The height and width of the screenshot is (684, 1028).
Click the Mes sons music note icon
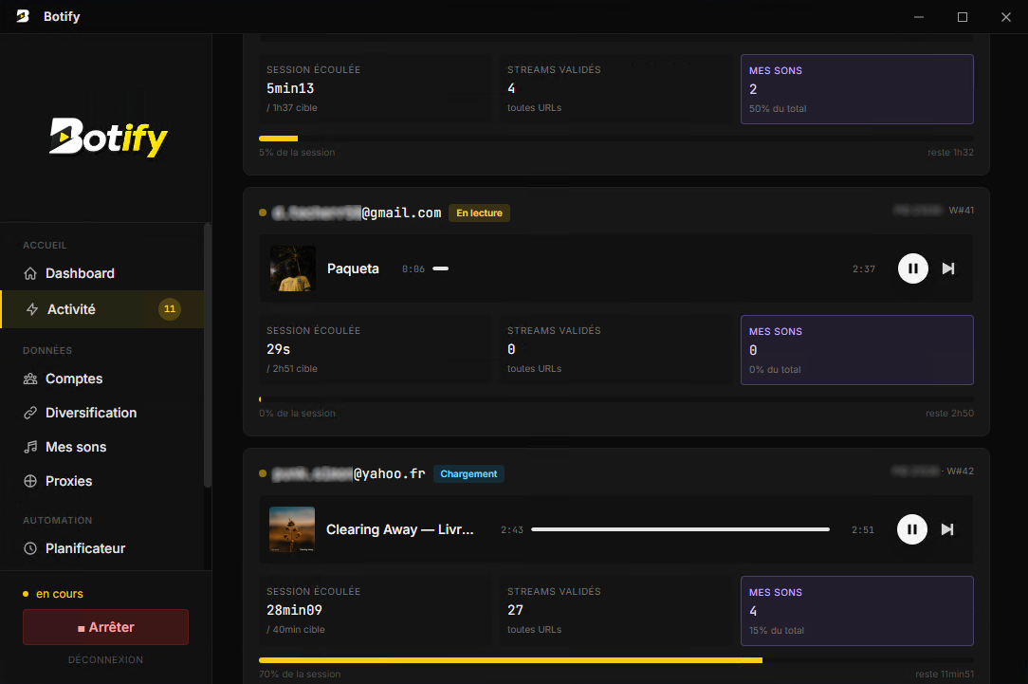point(30,447)
